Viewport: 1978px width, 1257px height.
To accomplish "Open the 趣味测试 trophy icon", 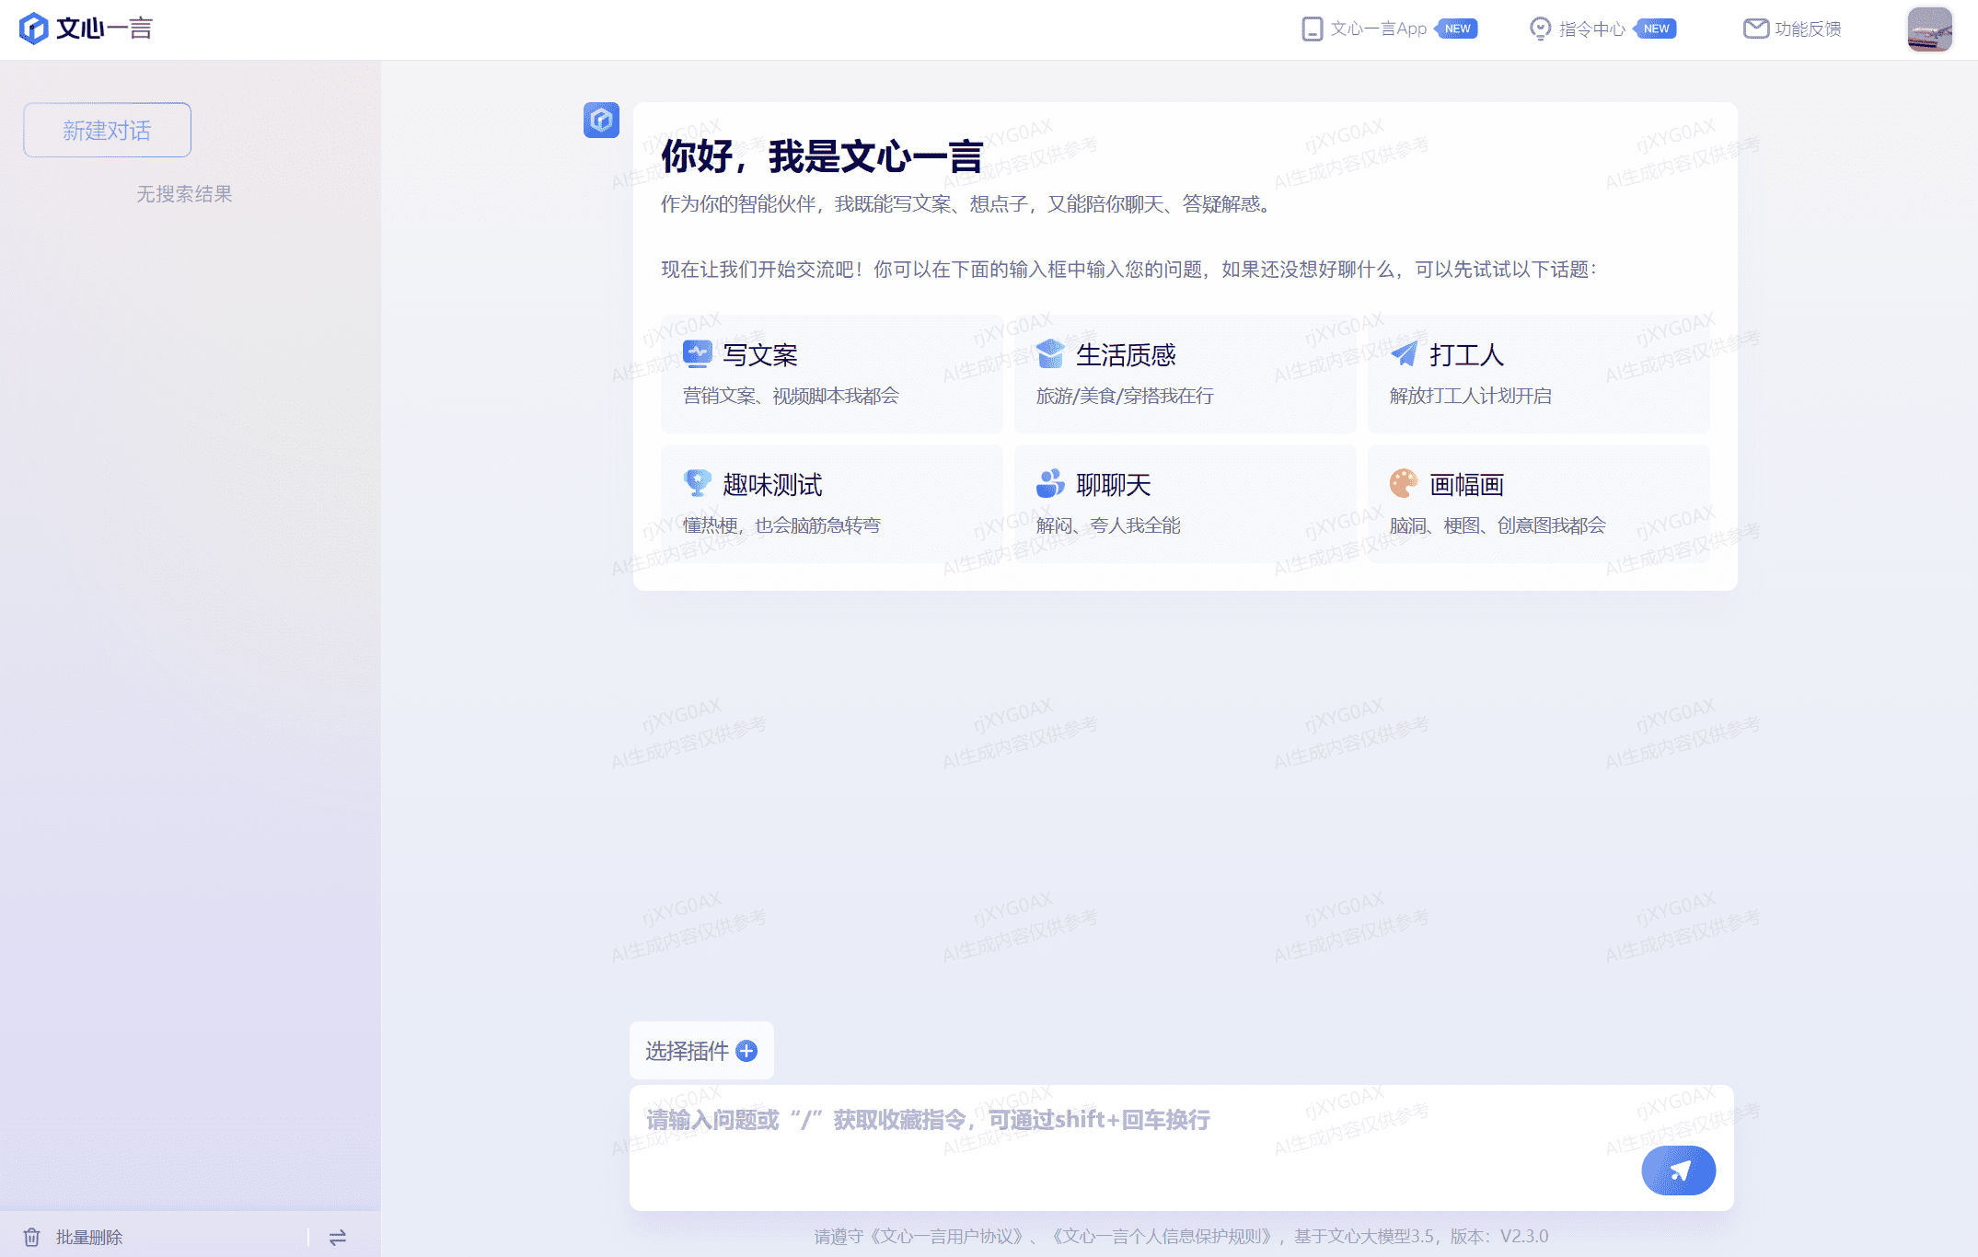I will pyautogui.click(x=699, y=483).
